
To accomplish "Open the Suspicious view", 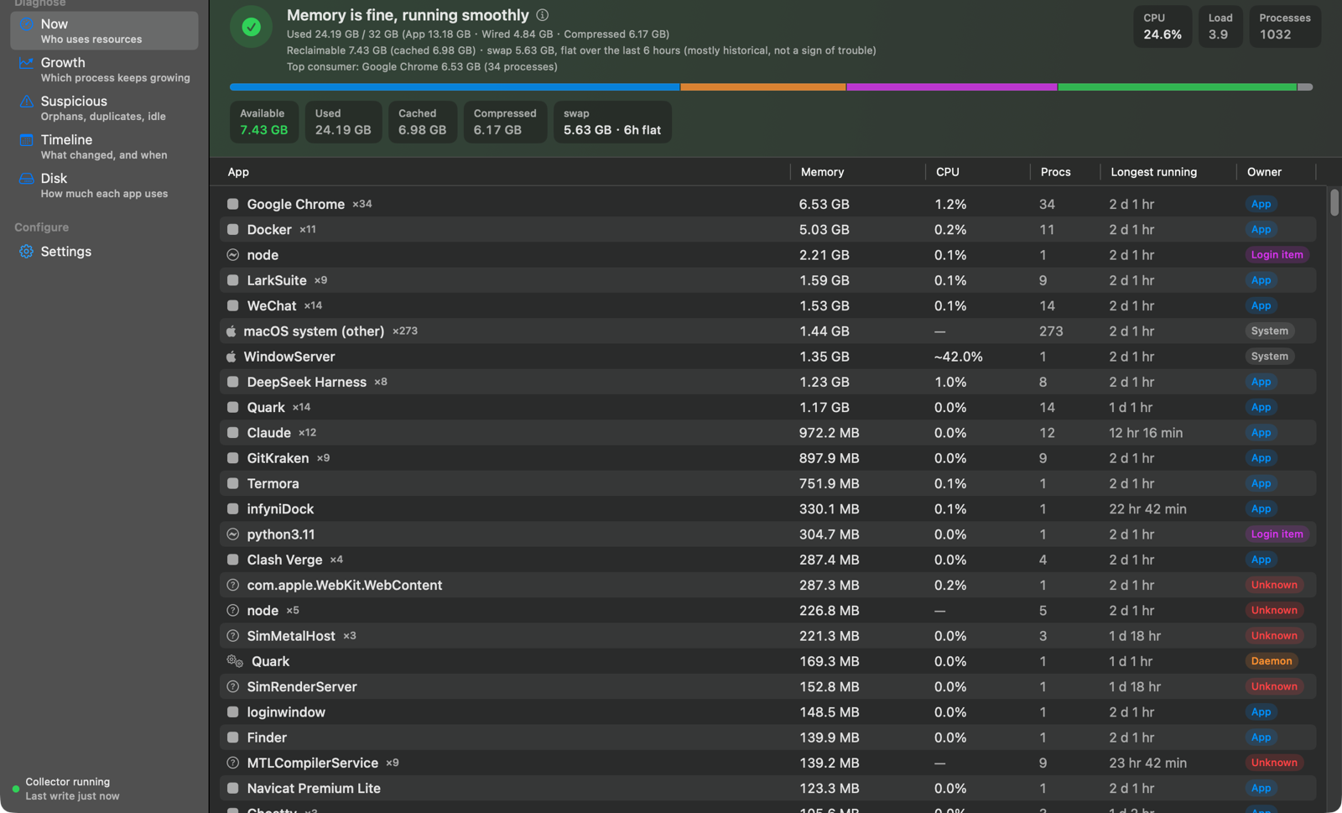I will [x=104, y=108].
